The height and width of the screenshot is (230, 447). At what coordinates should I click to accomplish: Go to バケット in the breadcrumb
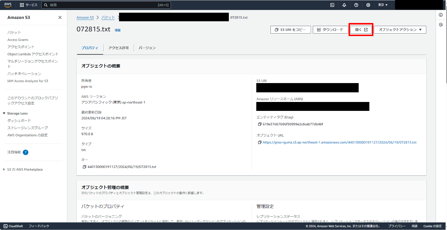pyautogui.click(x=108, y=18)
